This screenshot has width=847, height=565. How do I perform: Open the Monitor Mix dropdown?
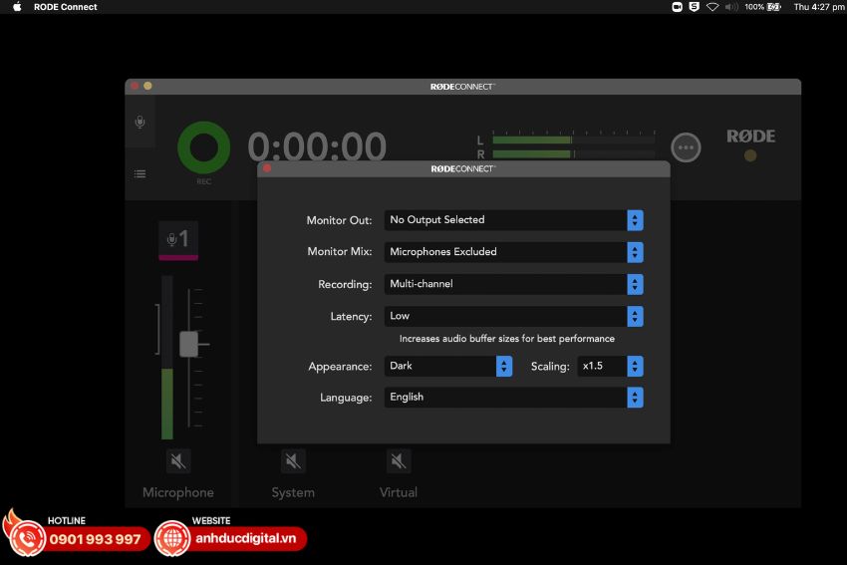pos(513,252)
